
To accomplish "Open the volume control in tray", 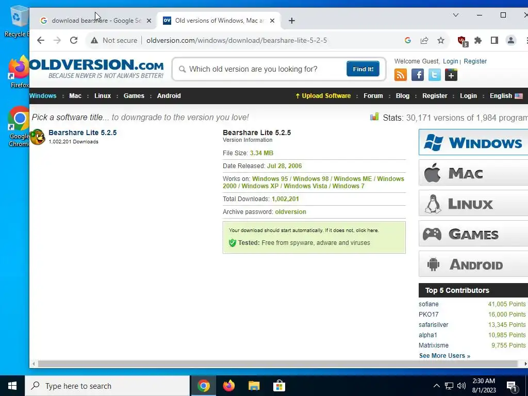I will coord(461,386).
